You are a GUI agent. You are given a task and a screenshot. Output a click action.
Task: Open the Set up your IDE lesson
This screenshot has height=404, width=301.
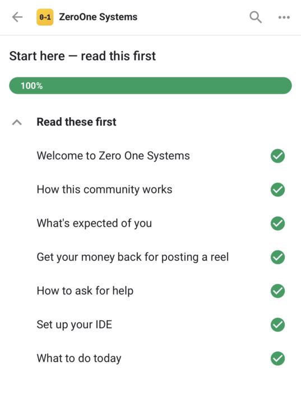[75, 325]
